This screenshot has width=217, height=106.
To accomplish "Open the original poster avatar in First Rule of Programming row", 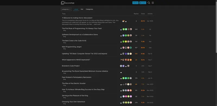I will click(121, 29).
